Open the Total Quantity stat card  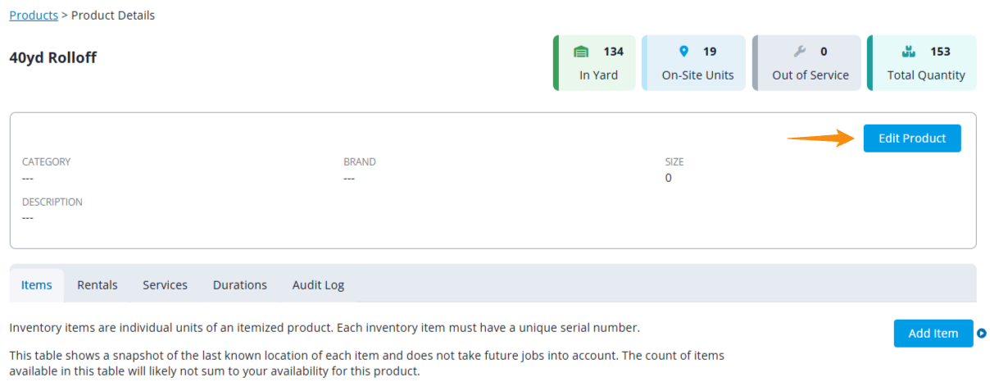[922, 62]
